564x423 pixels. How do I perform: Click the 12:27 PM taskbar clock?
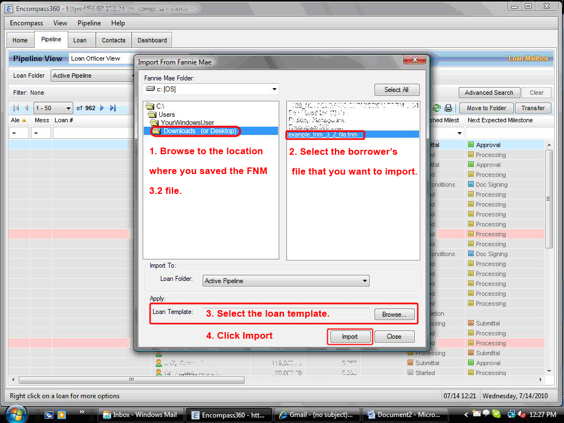click(x=543, y=414)
